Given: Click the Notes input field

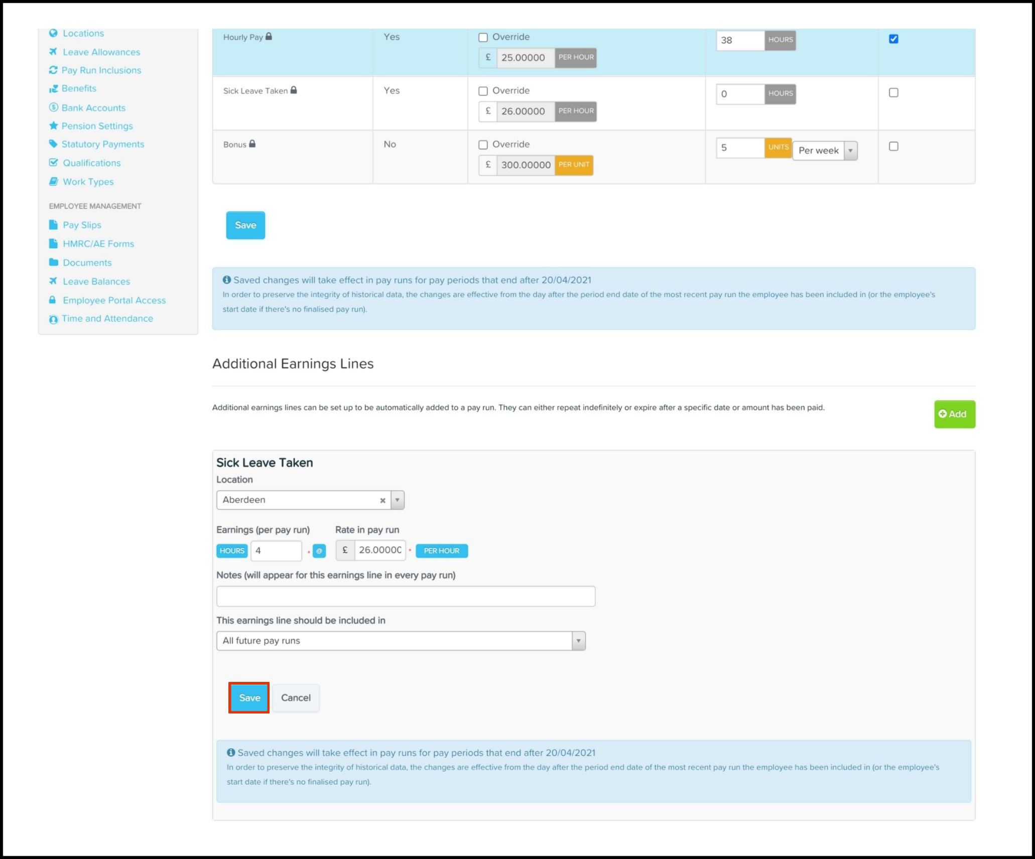Looking at the screenshot, I should (x=406, y=596).
